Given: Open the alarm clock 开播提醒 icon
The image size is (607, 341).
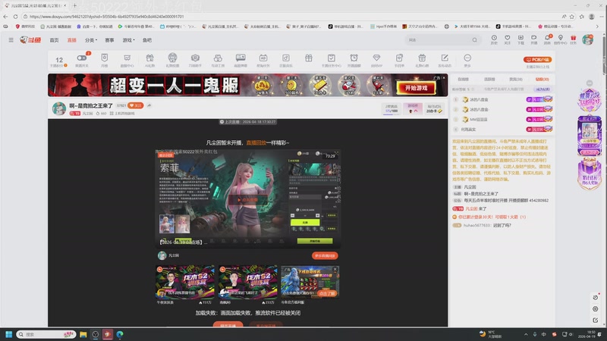Looking at the screenshot, I should point(354,58).
